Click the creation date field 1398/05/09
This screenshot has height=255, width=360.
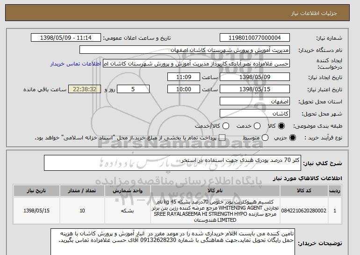click(x=255, y=77)
